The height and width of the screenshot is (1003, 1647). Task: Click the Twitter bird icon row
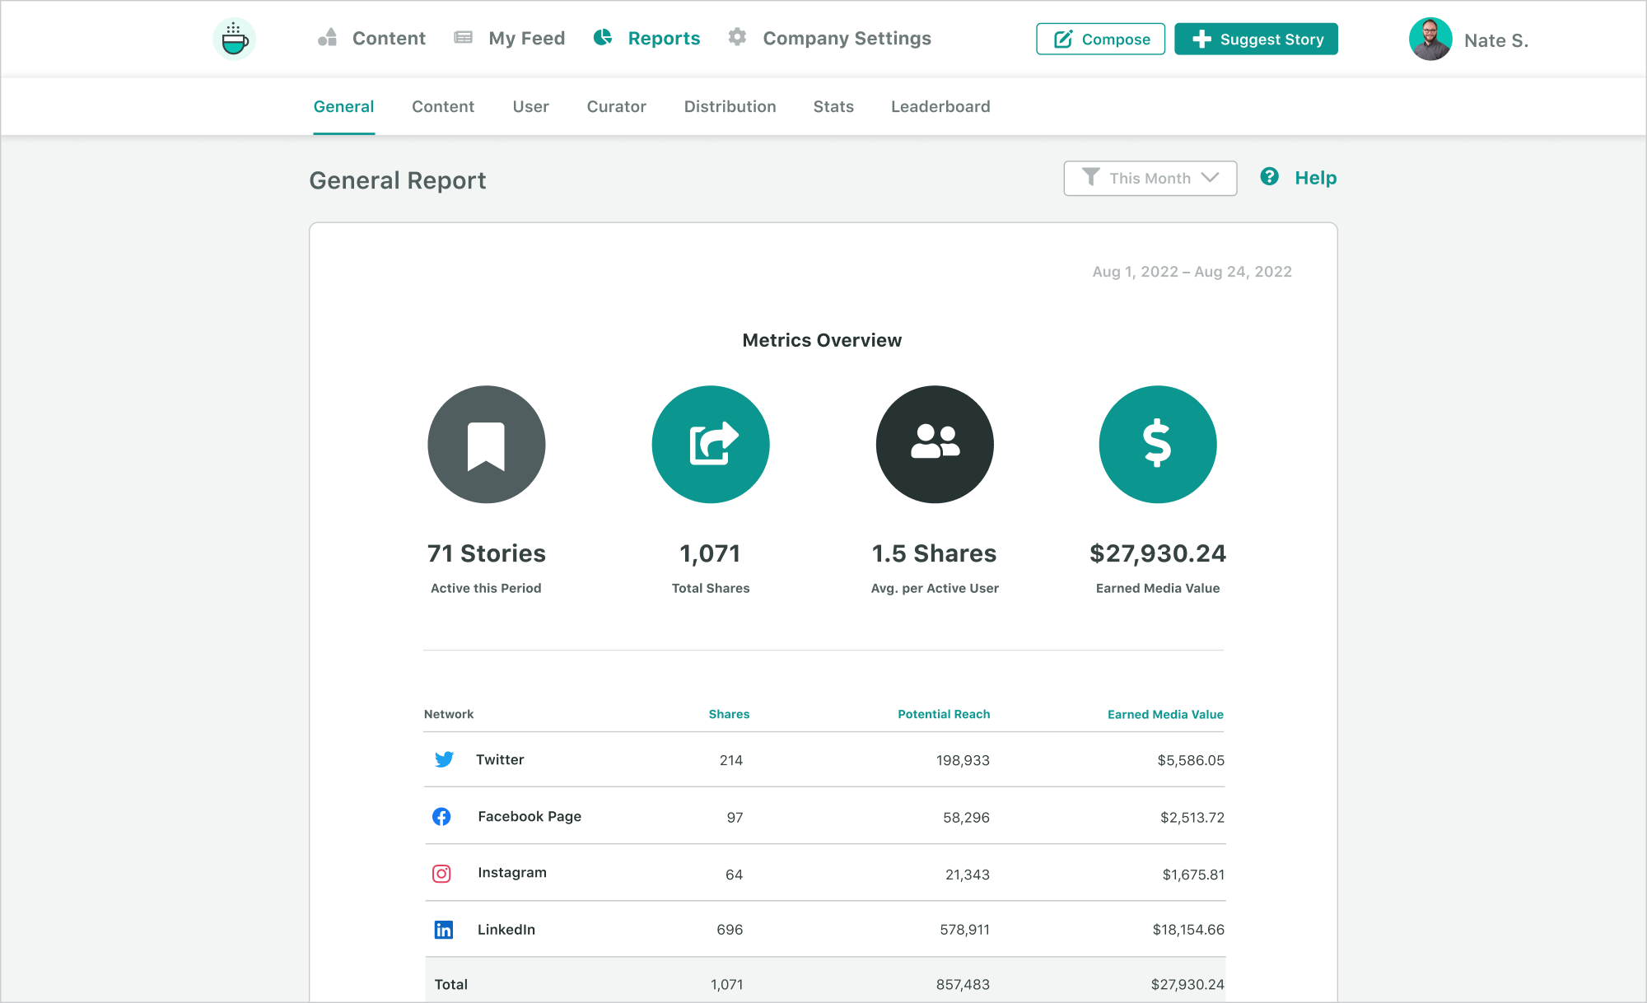(x=445, y=758)
